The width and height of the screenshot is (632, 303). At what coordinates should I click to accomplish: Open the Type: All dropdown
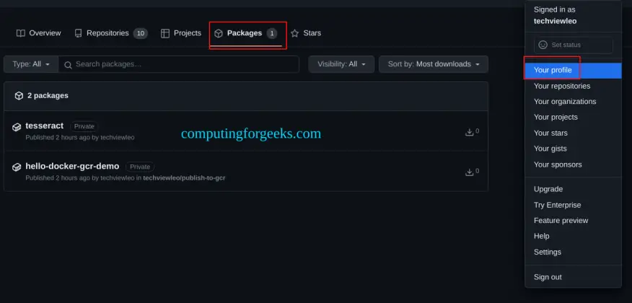coord(31,64)
